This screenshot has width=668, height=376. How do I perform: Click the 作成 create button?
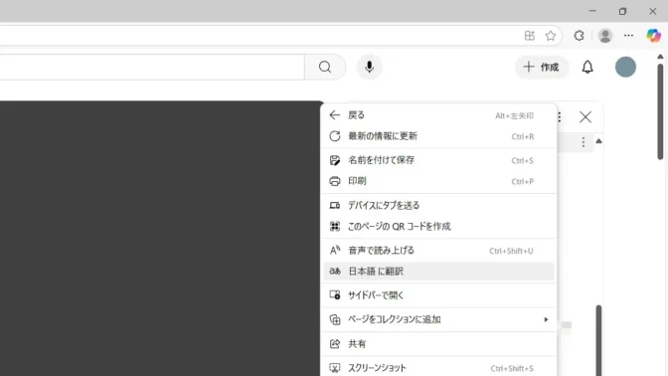542,67
